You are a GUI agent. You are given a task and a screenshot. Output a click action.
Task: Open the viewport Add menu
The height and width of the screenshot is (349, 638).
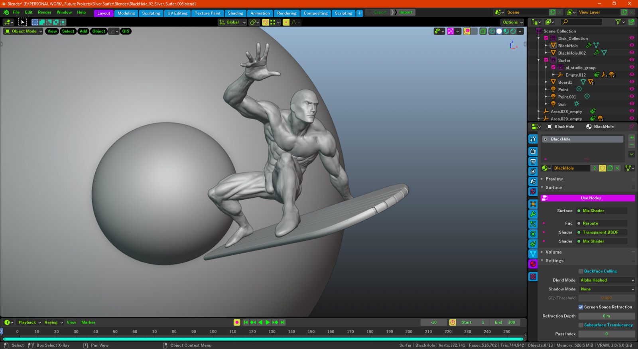(x=83, y=31)
